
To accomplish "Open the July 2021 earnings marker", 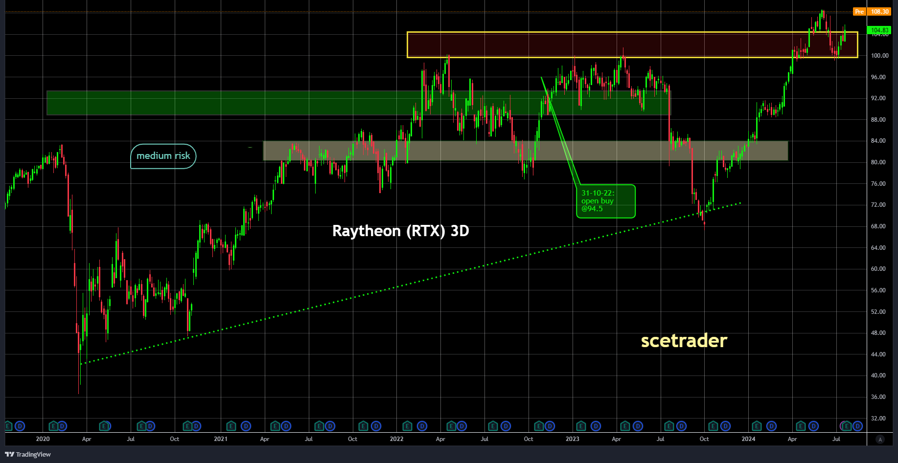I will tap(319, 426).
